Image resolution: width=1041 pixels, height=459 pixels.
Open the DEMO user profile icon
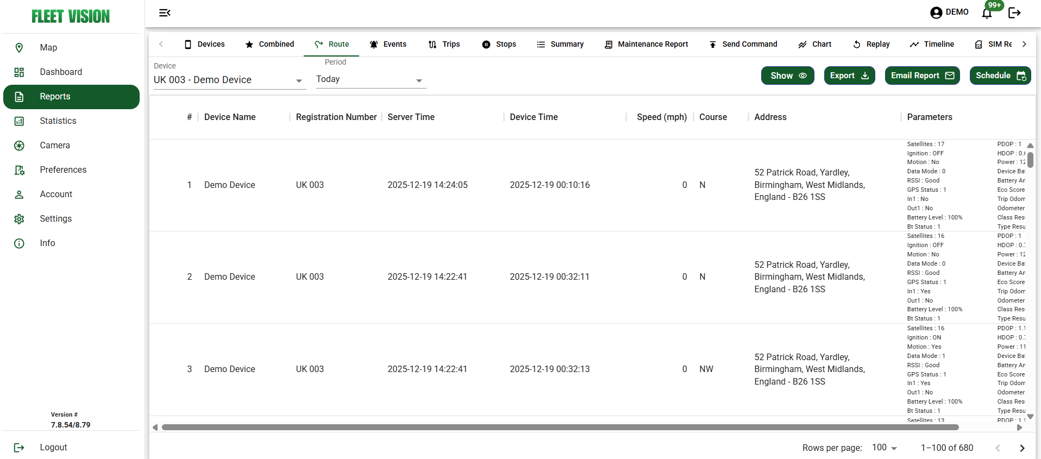click(x=936, y=12)
